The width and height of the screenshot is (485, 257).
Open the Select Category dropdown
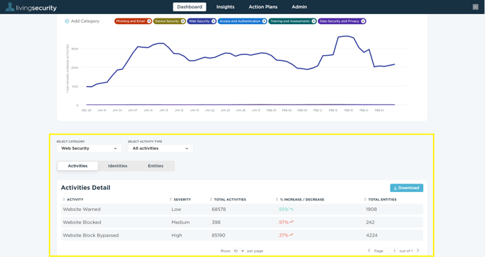pyautogui.click(x=89, y=148)
